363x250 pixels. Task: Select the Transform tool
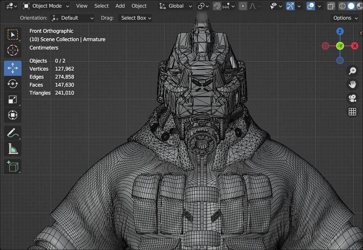tap(13, 115)
